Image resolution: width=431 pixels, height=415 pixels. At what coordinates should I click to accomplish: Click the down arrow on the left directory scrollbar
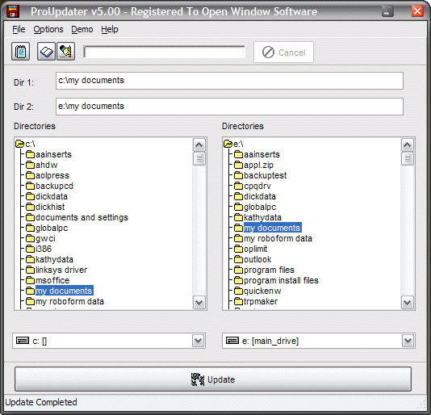pyautogui.click(x=199, y=303)
